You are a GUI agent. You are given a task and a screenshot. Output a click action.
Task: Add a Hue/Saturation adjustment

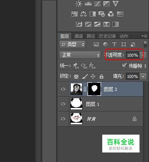click(74, 14)
